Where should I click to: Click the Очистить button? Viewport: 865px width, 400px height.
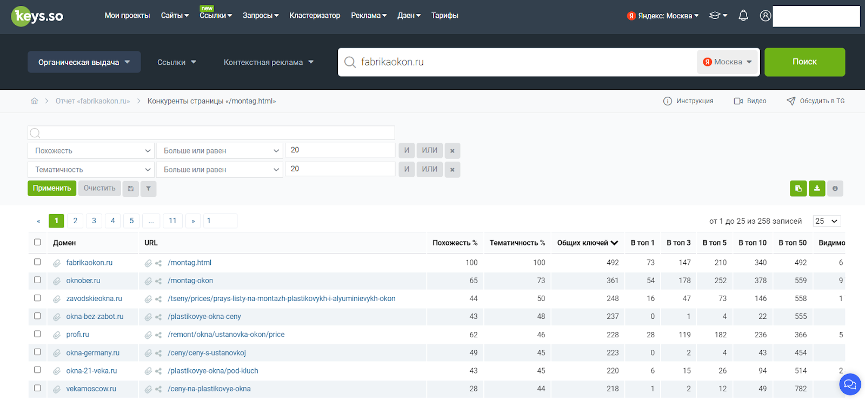pos(99,189)
